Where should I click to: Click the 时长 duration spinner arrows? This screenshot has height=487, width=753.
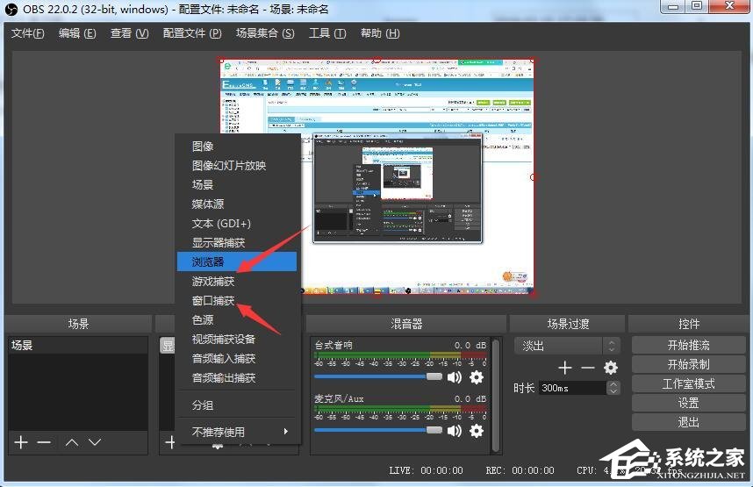(x=613, y=388)
